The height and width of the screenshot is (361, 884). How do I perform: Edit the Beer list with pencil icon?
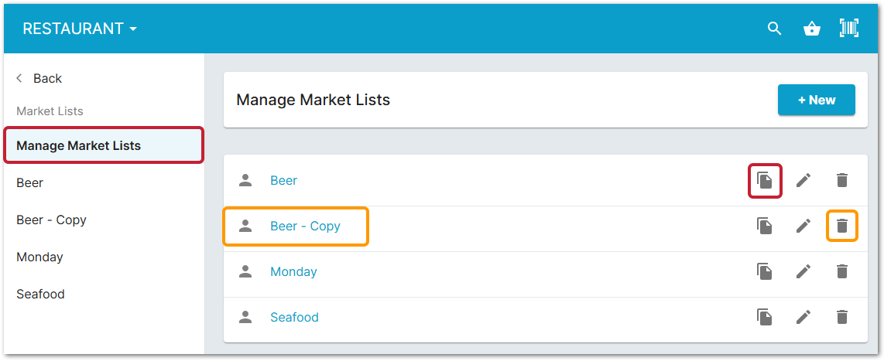click(803, 180)
